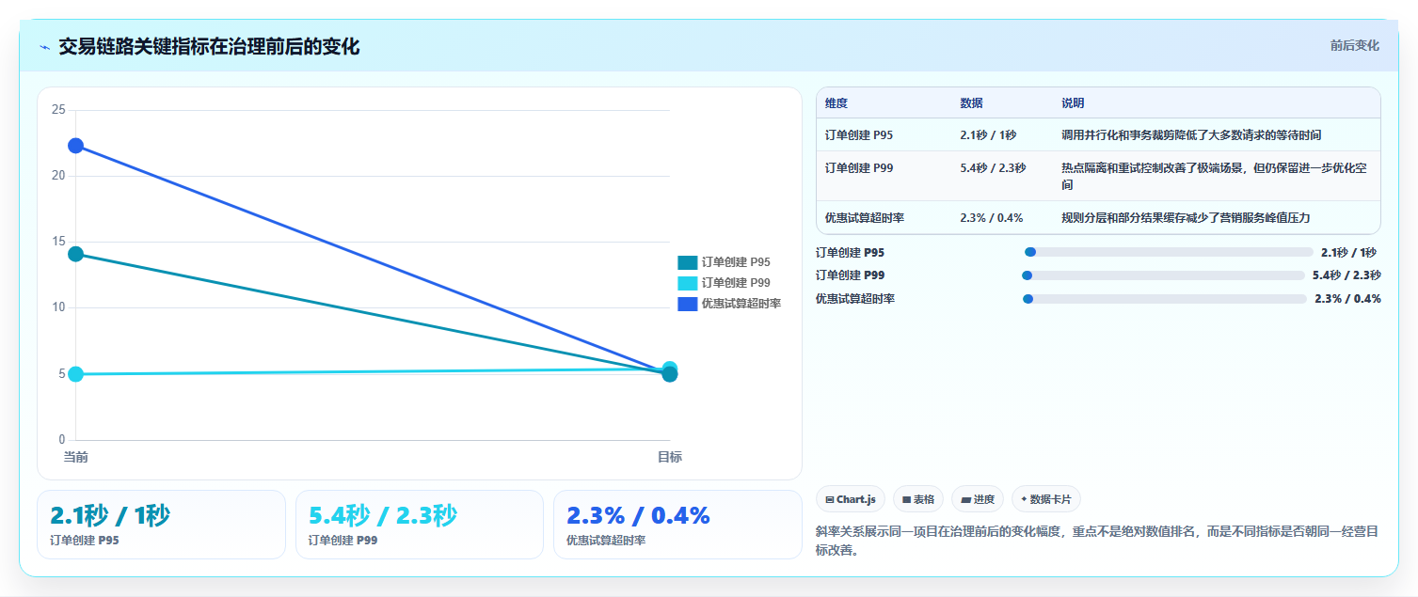Select the 数据卡片 tag chip
The image size is (1418, 597).
(1046, 499)
